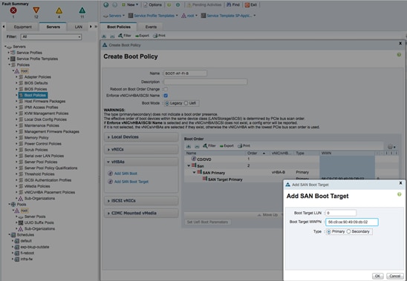This screenshot has height=281, width=407.
Task: Switch to the Servers navigation tab
Action: pos(53,27)
